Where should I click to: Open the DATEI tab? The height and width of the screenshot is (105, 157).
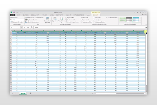[x=13, y=15]
